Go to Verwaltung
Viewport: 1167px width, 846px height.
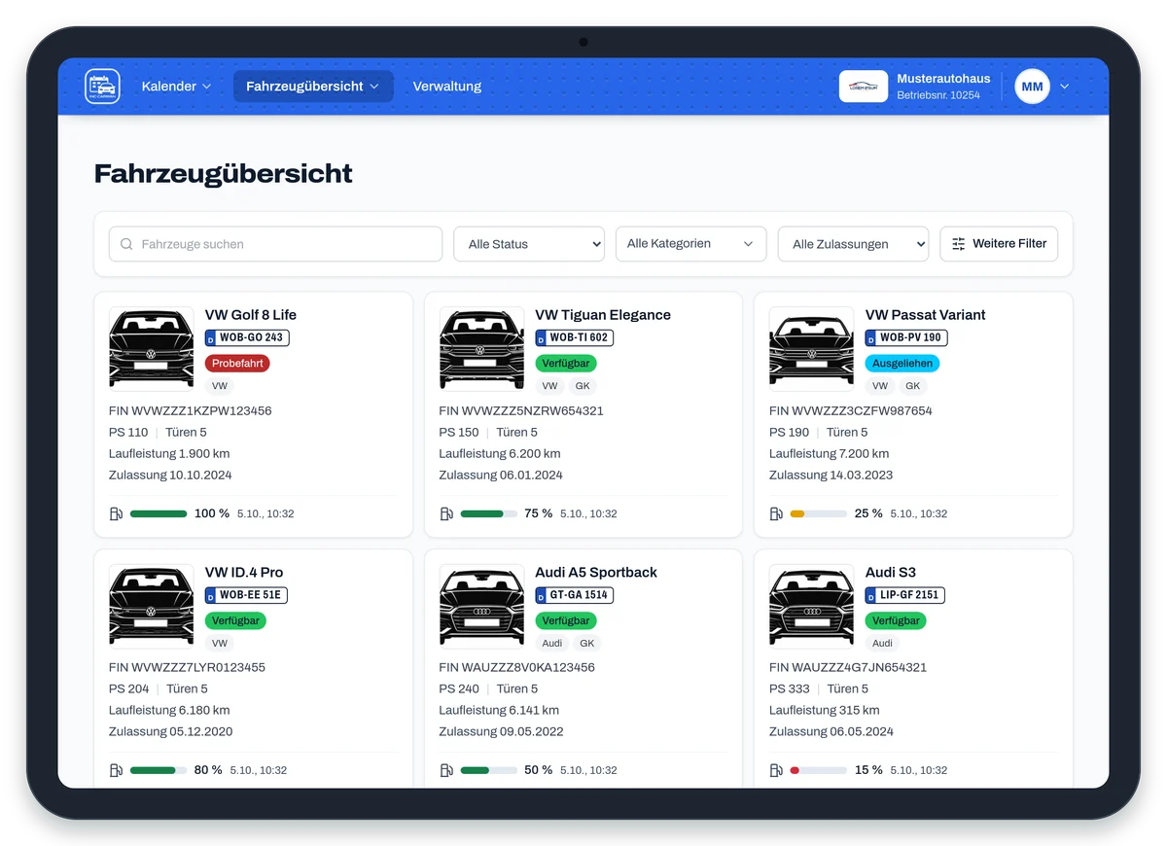click(x=447, y=87)
